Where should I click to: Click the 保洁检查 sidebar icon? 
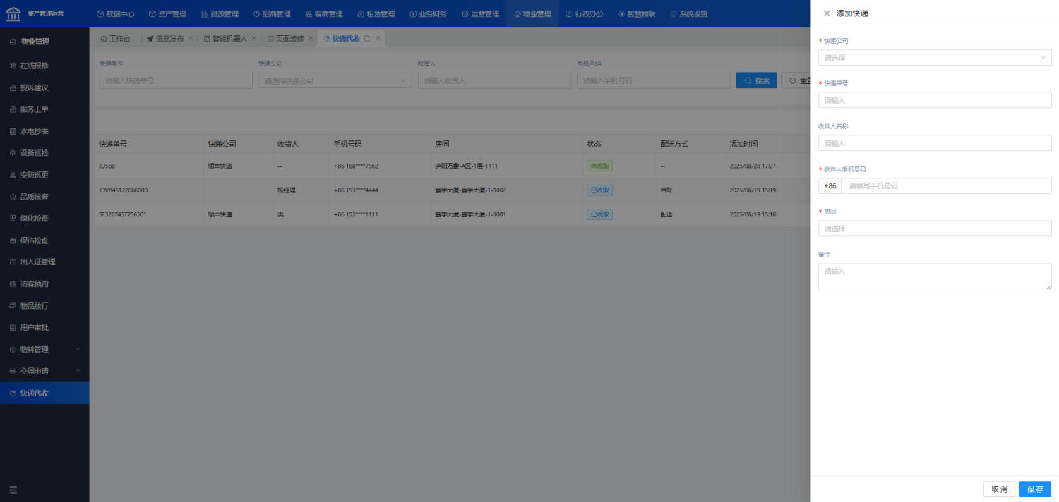point(13,240)
